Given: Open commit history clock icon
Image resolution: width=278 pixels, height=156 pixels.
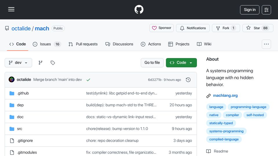Looking at the screenshot, I should (188, 80).
